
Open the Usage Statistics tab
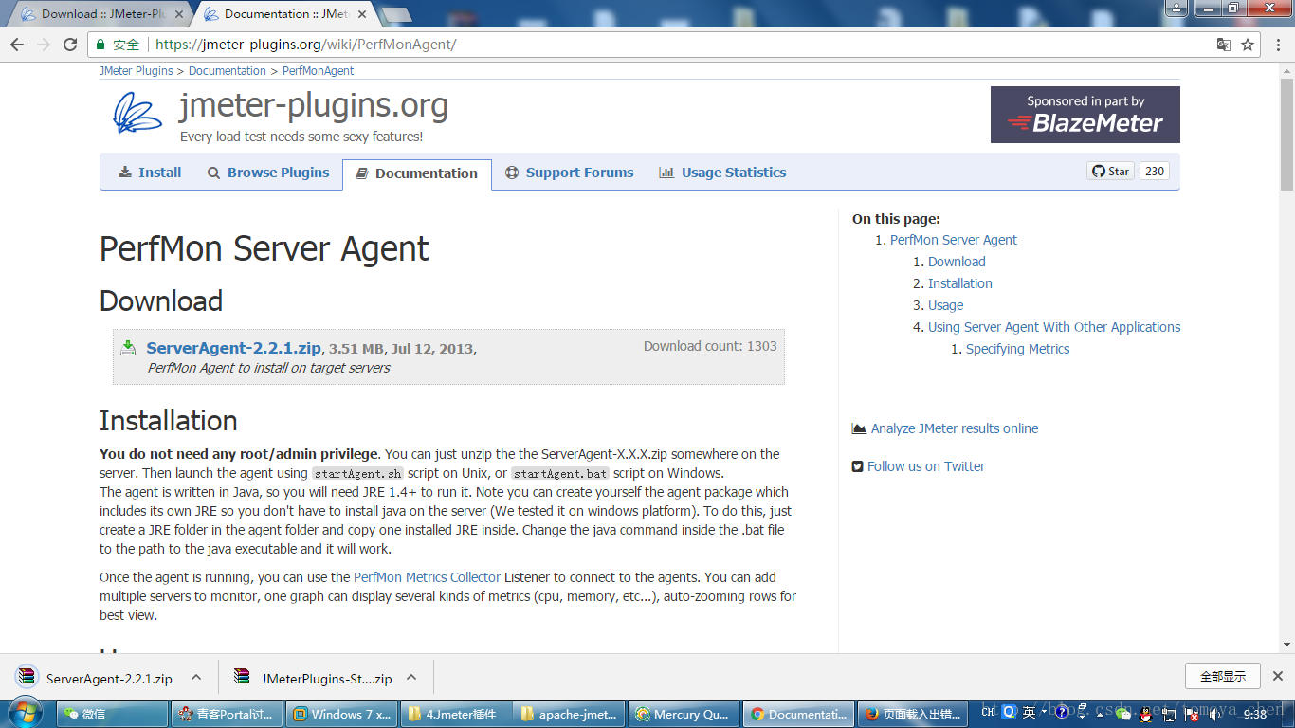(x=722, y=173)
